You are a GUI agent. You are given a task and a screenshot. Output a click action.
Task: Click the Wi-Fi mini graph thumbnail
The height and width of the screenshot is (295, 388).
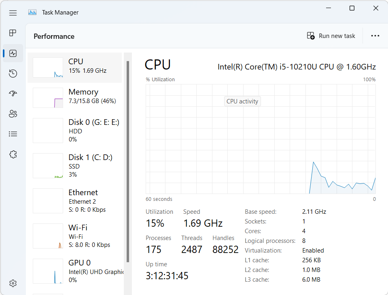[x=48, y=236]
